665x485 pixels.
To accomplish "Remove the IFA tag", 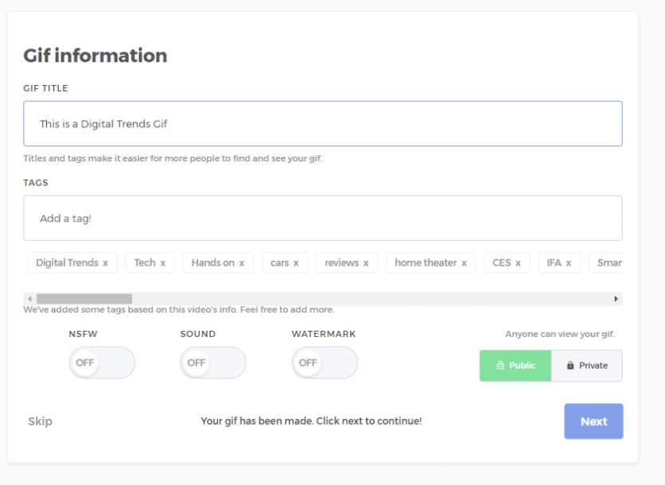I will point(568,263).
